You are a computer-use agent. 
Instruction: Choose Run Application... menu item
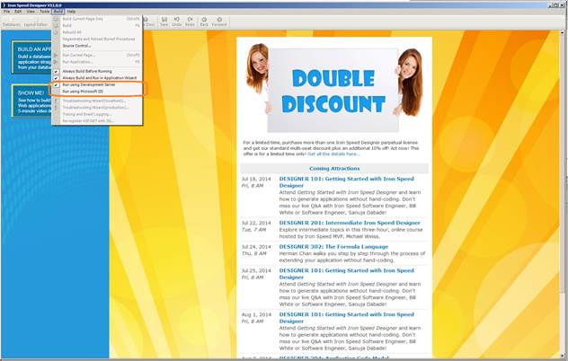click(x=97, y=62)
